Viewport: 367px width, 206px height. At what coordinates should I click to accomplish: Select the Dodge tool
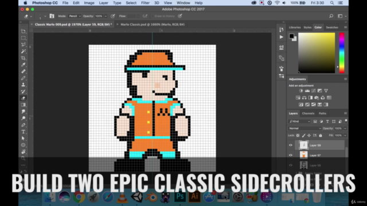click(x=23, y=118)
